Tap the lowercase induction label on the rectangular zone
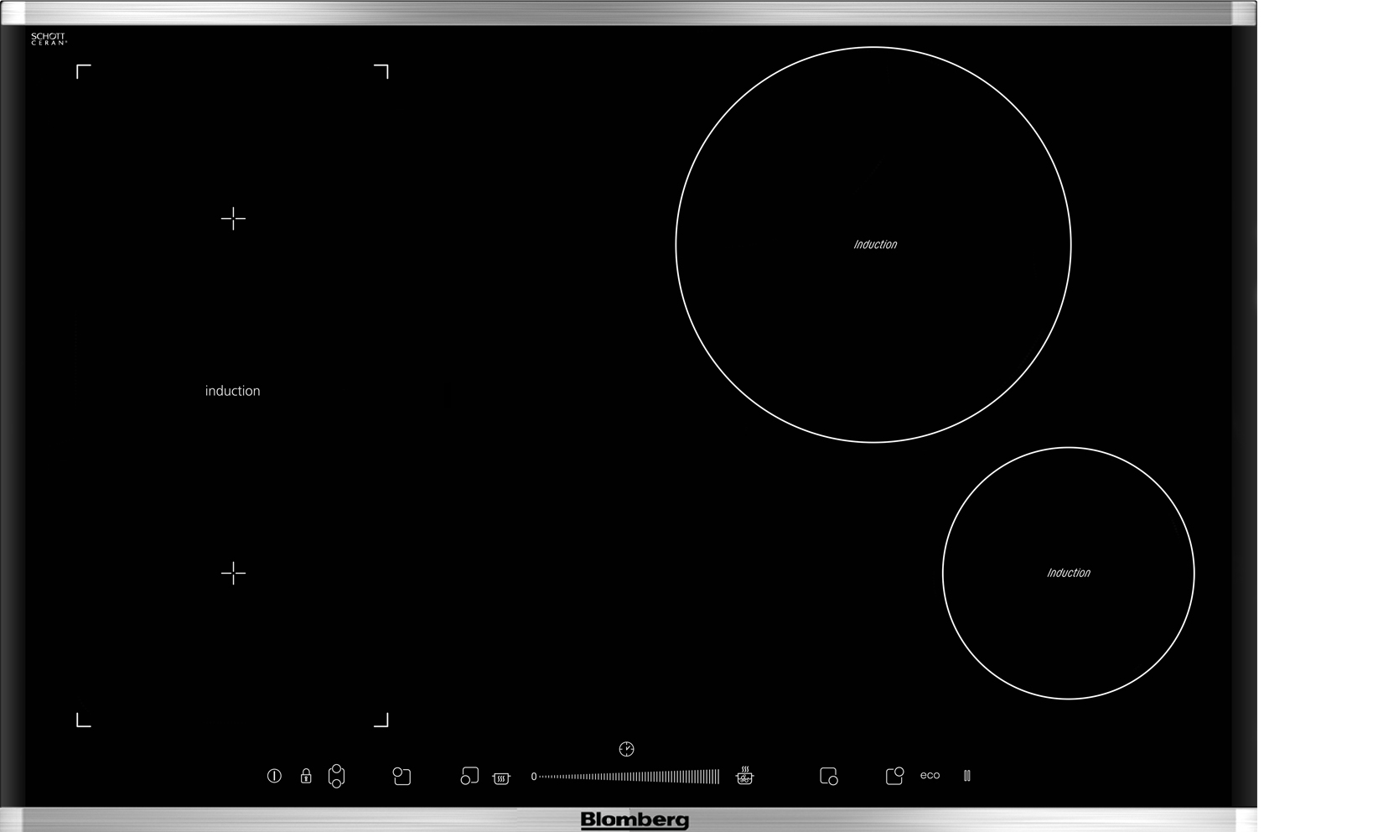The height and width of the screenshot is (832, 1378). (x=232, y=391)
